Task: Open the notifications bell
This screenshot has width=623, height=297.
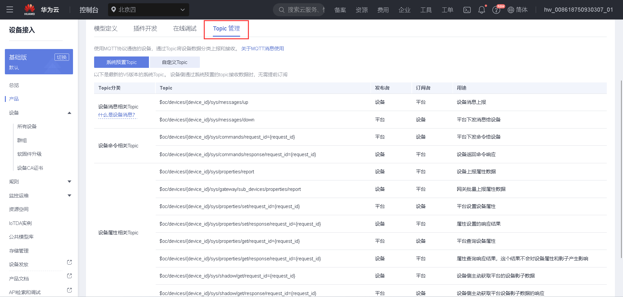Action: click(482, 10)
